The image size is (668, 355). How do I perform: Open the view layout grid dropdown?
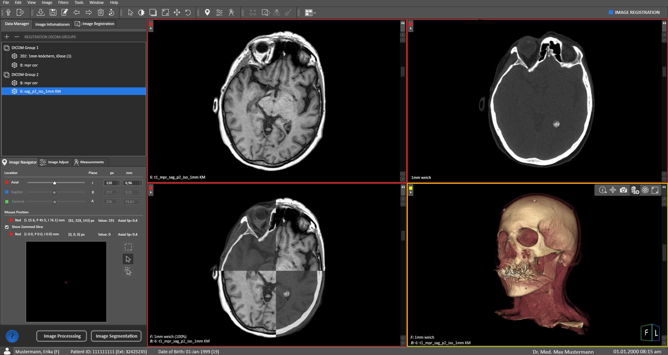[310, 13]
